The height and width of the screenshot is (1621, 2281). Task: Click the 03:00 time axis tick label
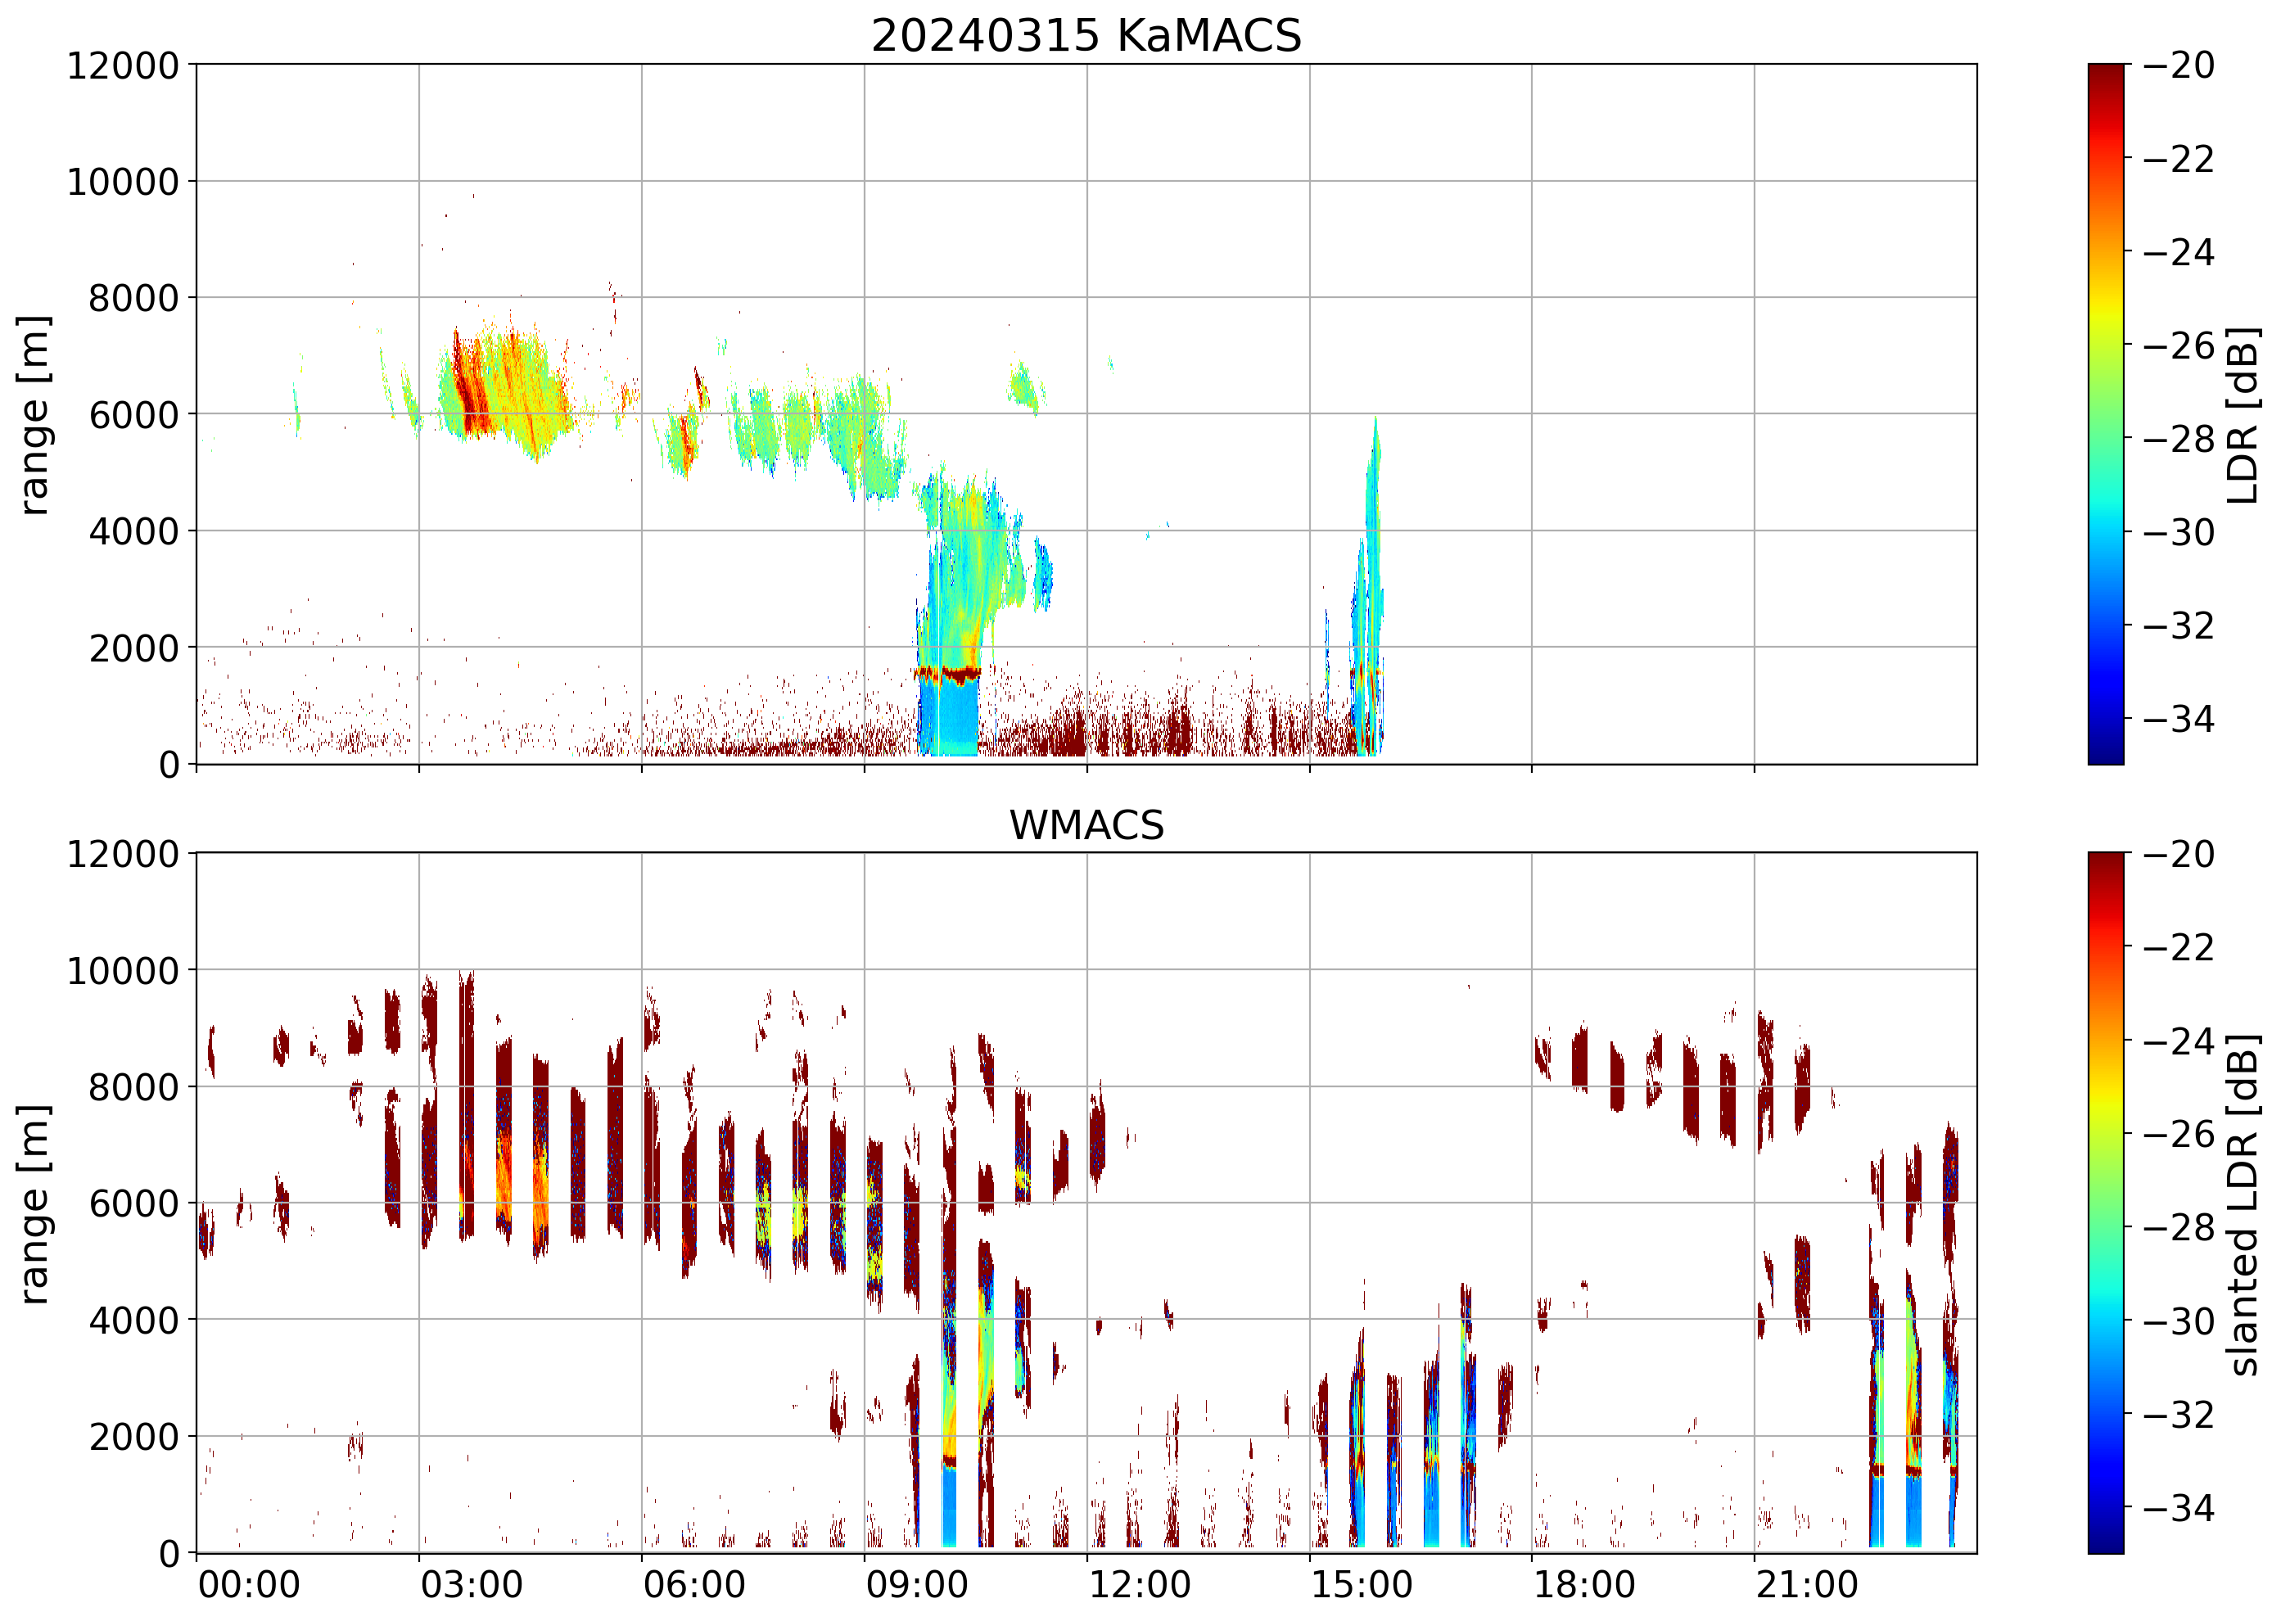[x=471, y=1585]
